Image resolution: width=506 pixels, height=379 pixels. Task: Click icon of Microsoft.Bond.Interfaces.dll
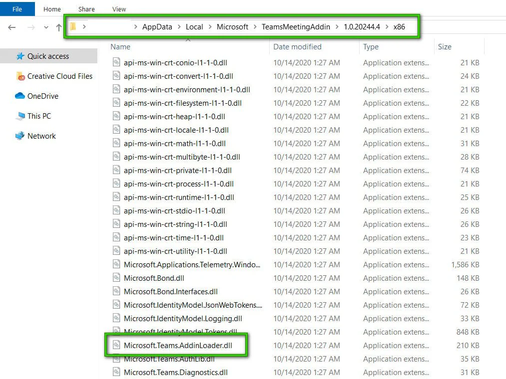click(x=116, y=291)
